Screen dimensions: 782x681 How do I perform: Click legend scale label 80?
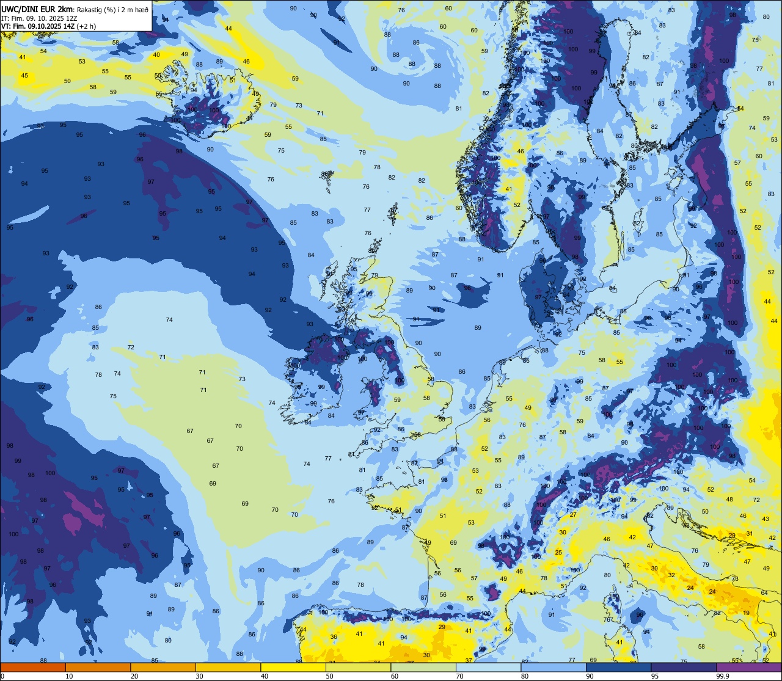[x=524, y=676]
